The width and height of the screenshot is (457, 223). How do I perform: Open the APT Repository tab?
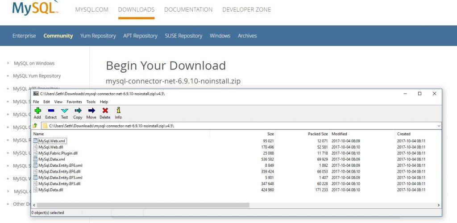[140, 36]
